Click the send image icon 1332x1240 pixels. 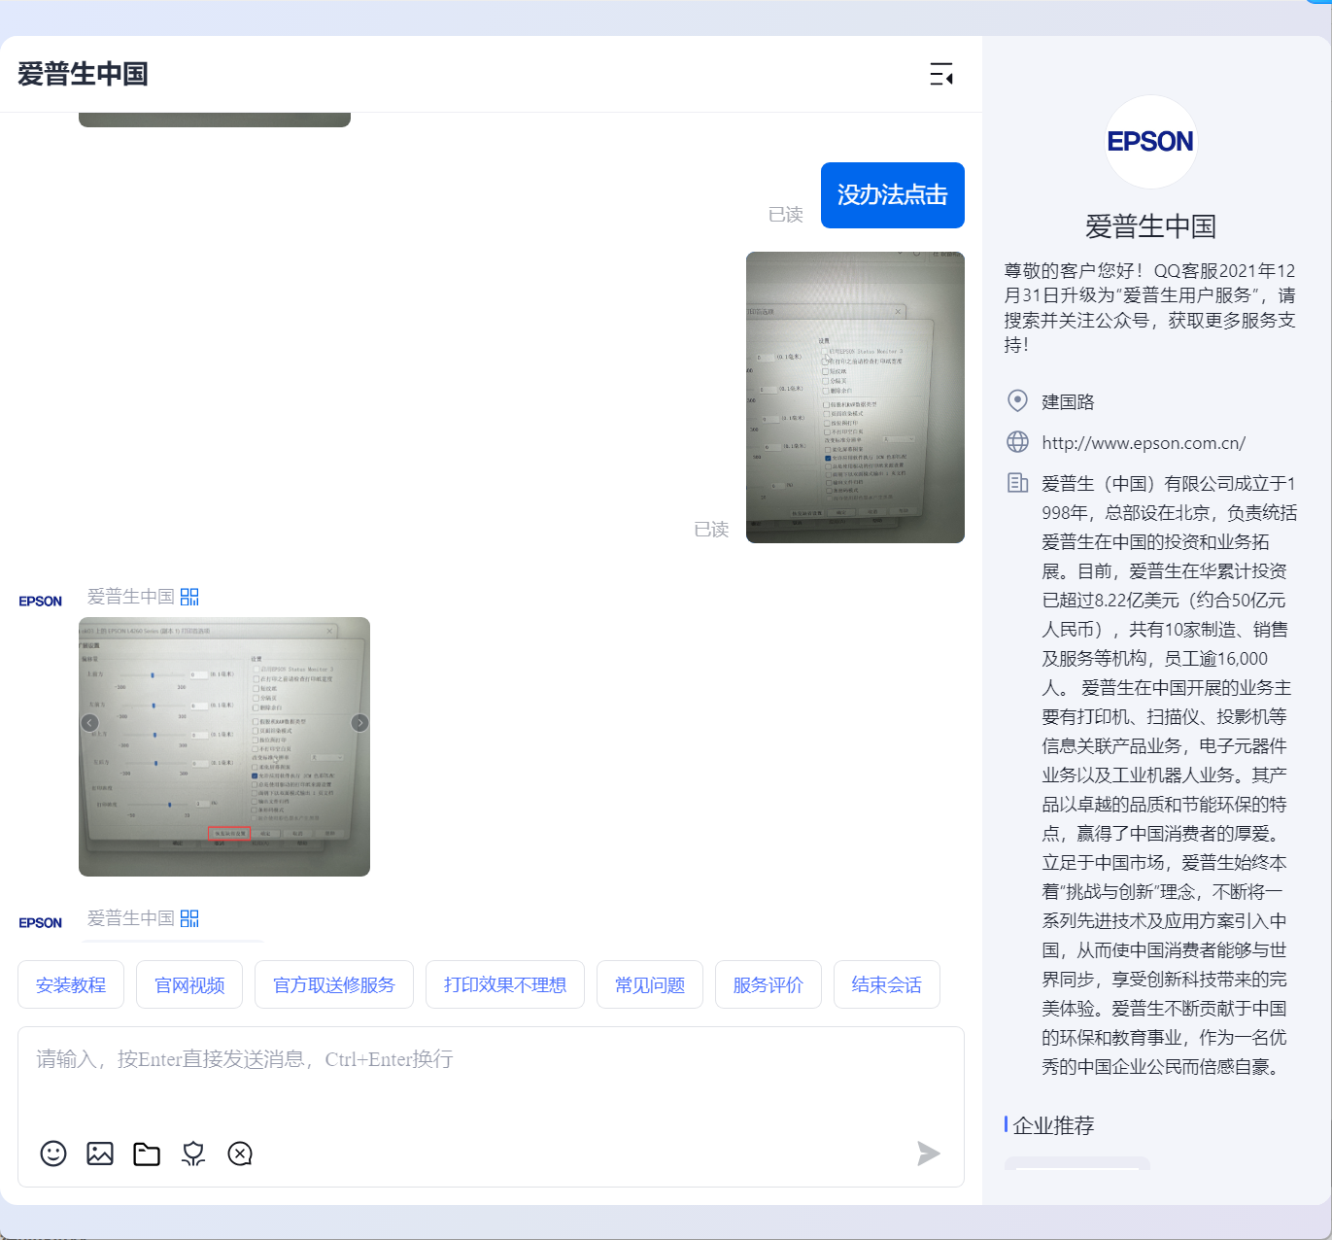[x=100, y=1154]
